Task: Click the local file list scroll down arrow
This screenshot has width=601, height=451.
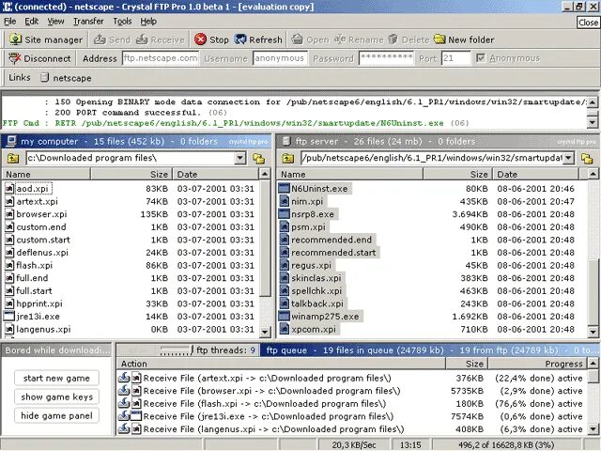Action: (265, 332)
